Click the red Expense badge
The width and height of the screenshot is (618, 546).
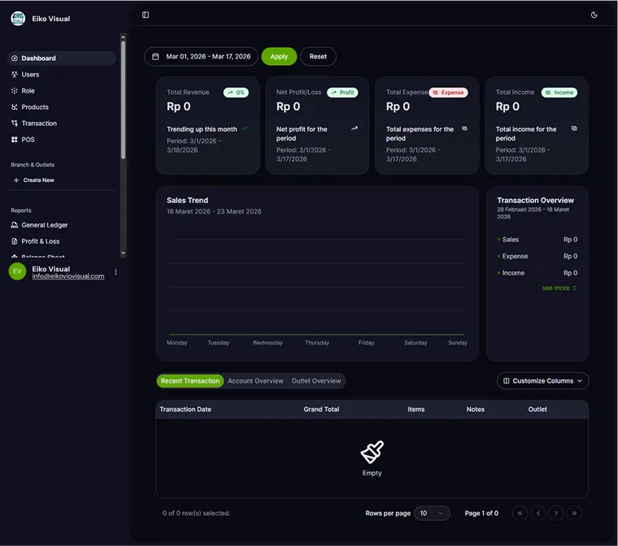[x=448, y=93]
